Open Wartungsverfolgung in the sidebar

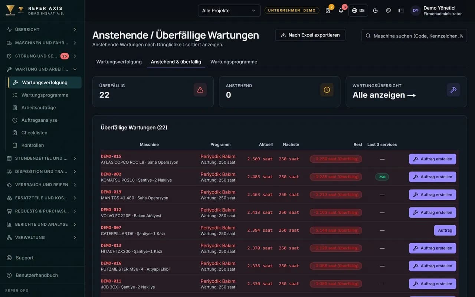click(x=45, y=82)
